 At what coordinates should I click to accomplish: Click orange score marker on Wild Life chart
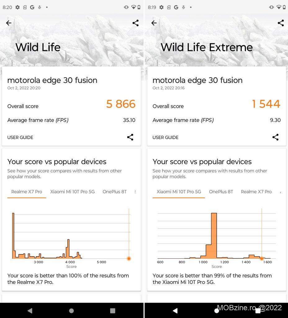129,258
